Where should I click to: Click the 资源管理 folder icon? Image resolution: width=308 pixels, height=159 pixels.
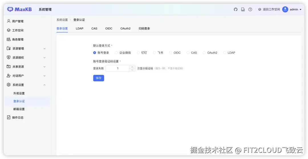click(x=9, y=48)
